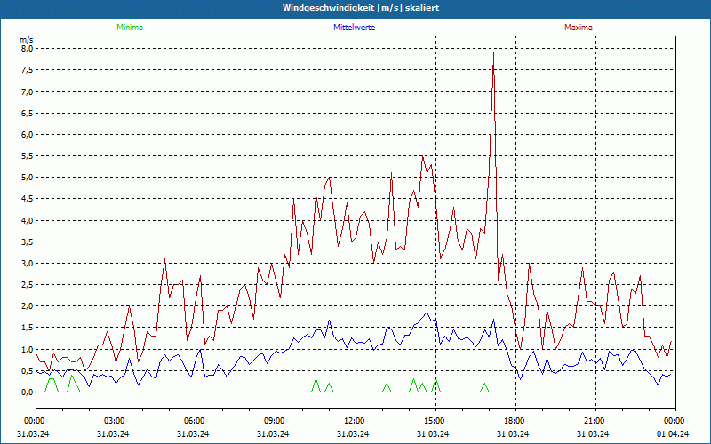Click the 3,5 y-axis value
The width and height of the screenshot is (711, 444).
tap(28, 242)
